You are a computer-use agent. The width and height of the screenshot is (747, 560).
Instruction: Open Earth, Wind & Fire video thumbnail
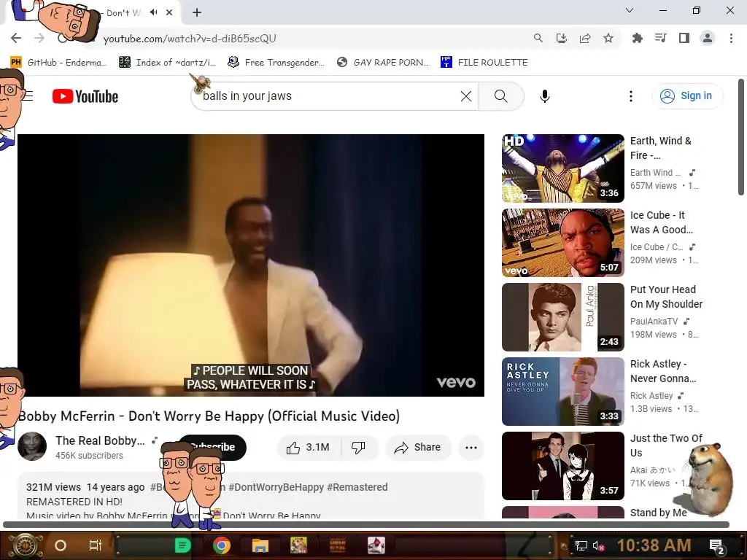coord(562,168)
